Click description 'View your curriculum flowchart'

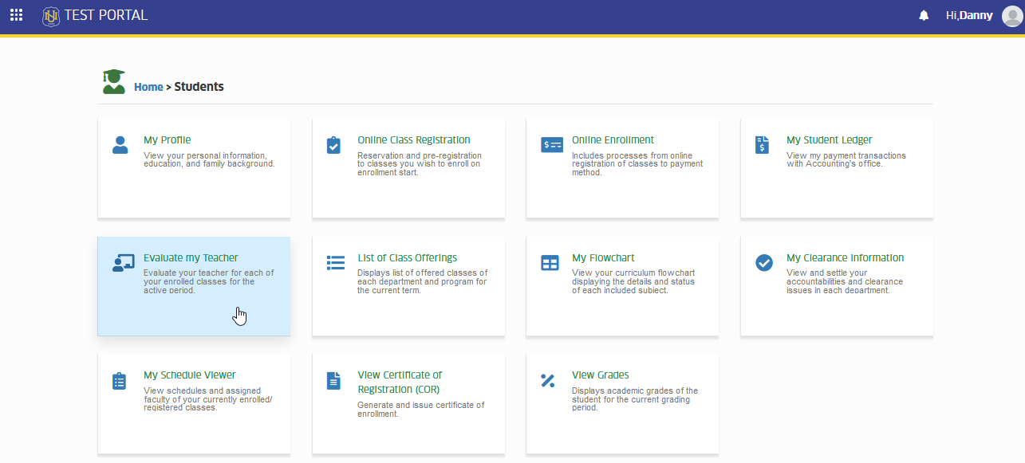(633, 281)
